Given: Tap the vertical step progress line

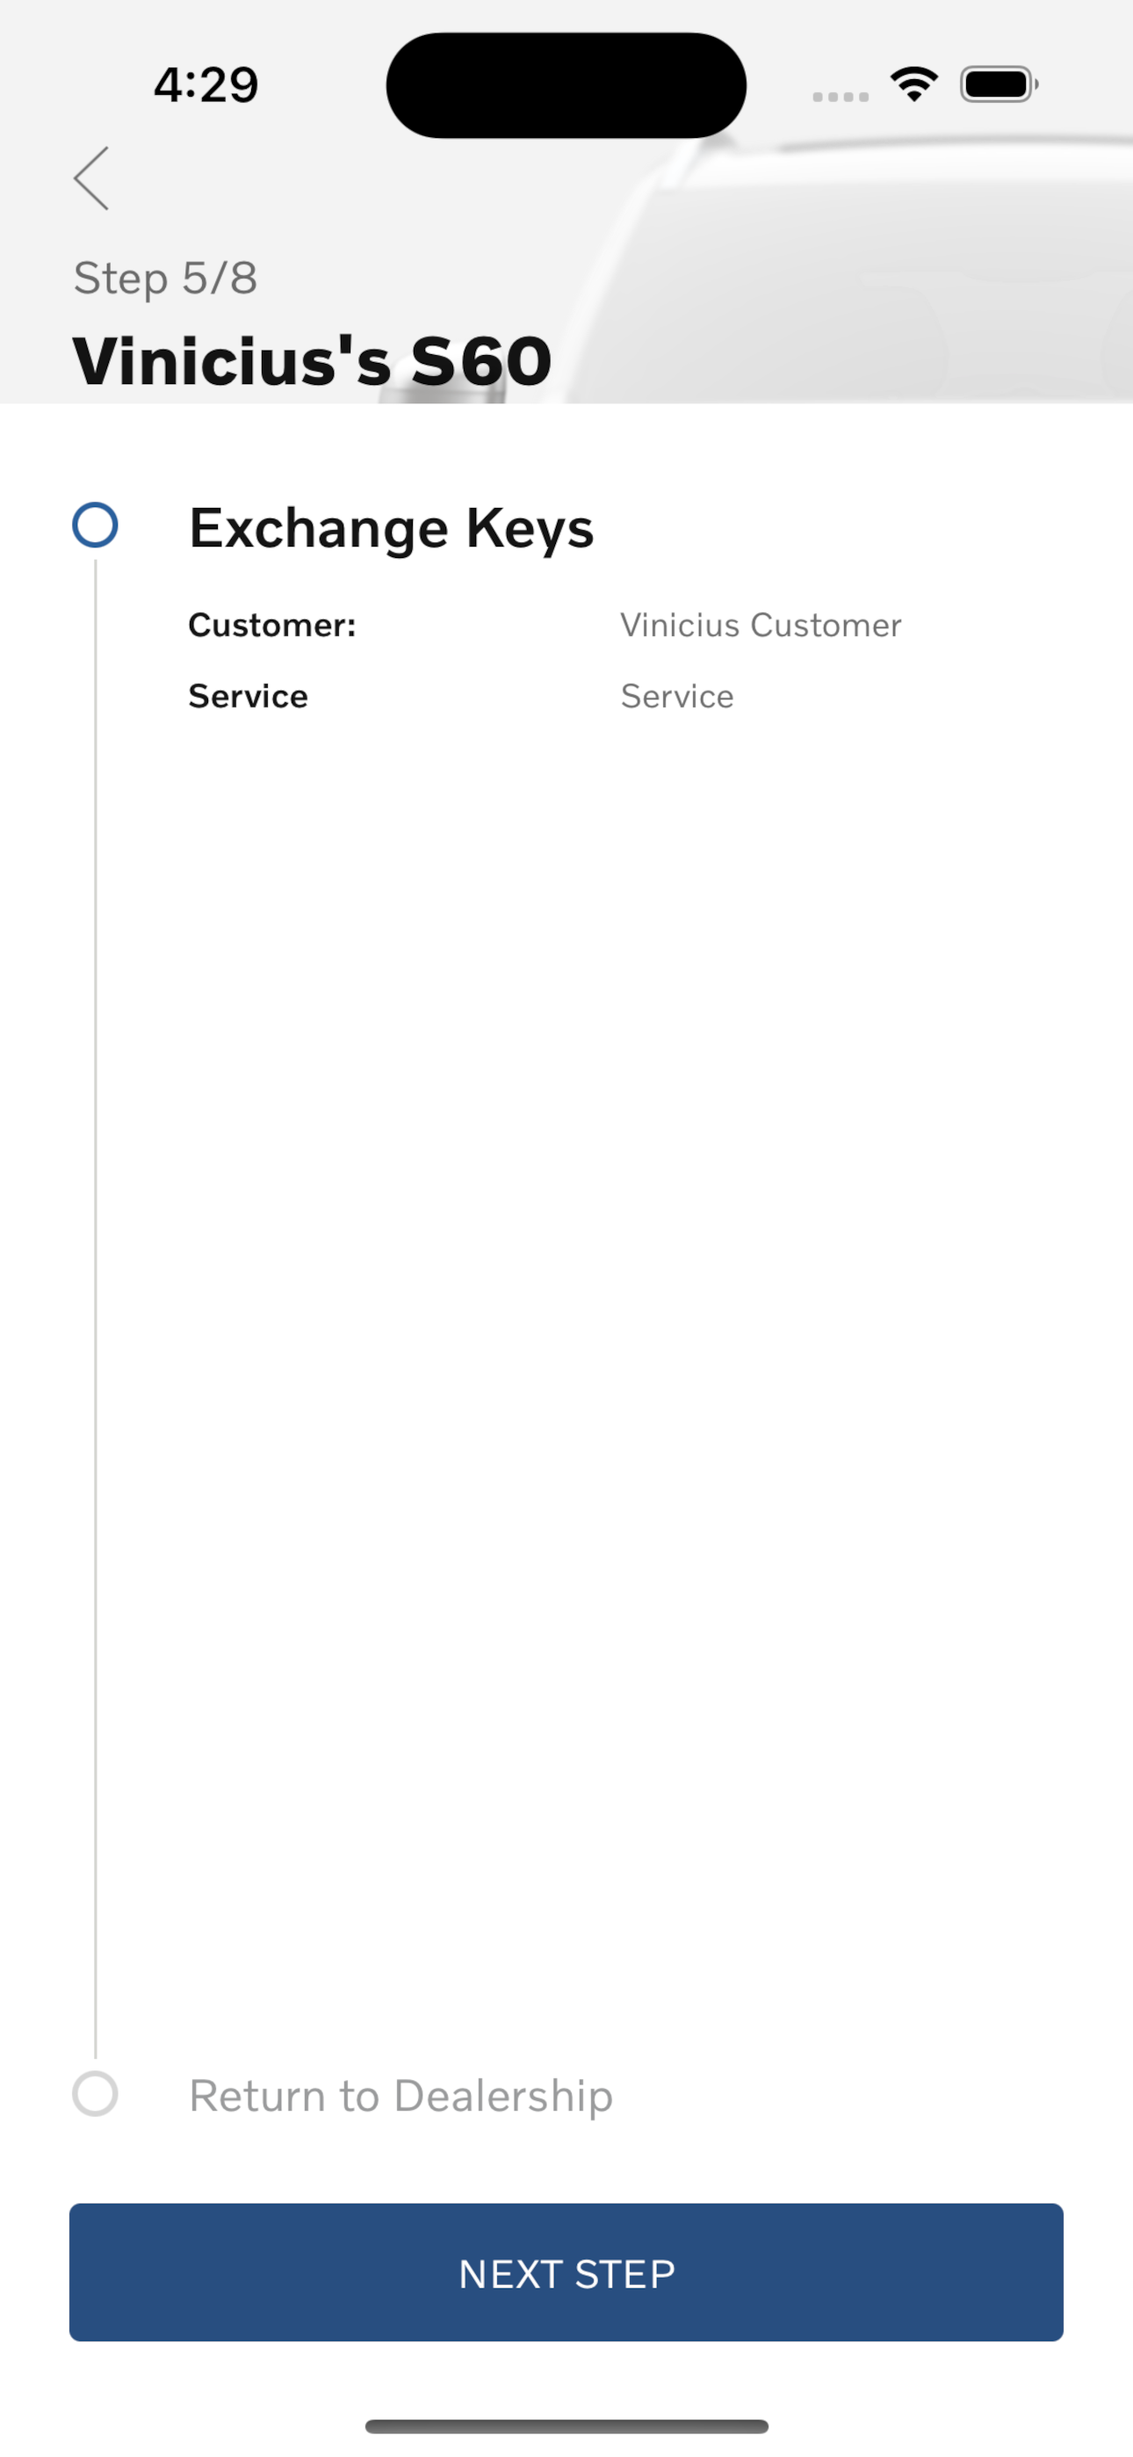Looking at the screenshot, I should tap(96, 1308).
